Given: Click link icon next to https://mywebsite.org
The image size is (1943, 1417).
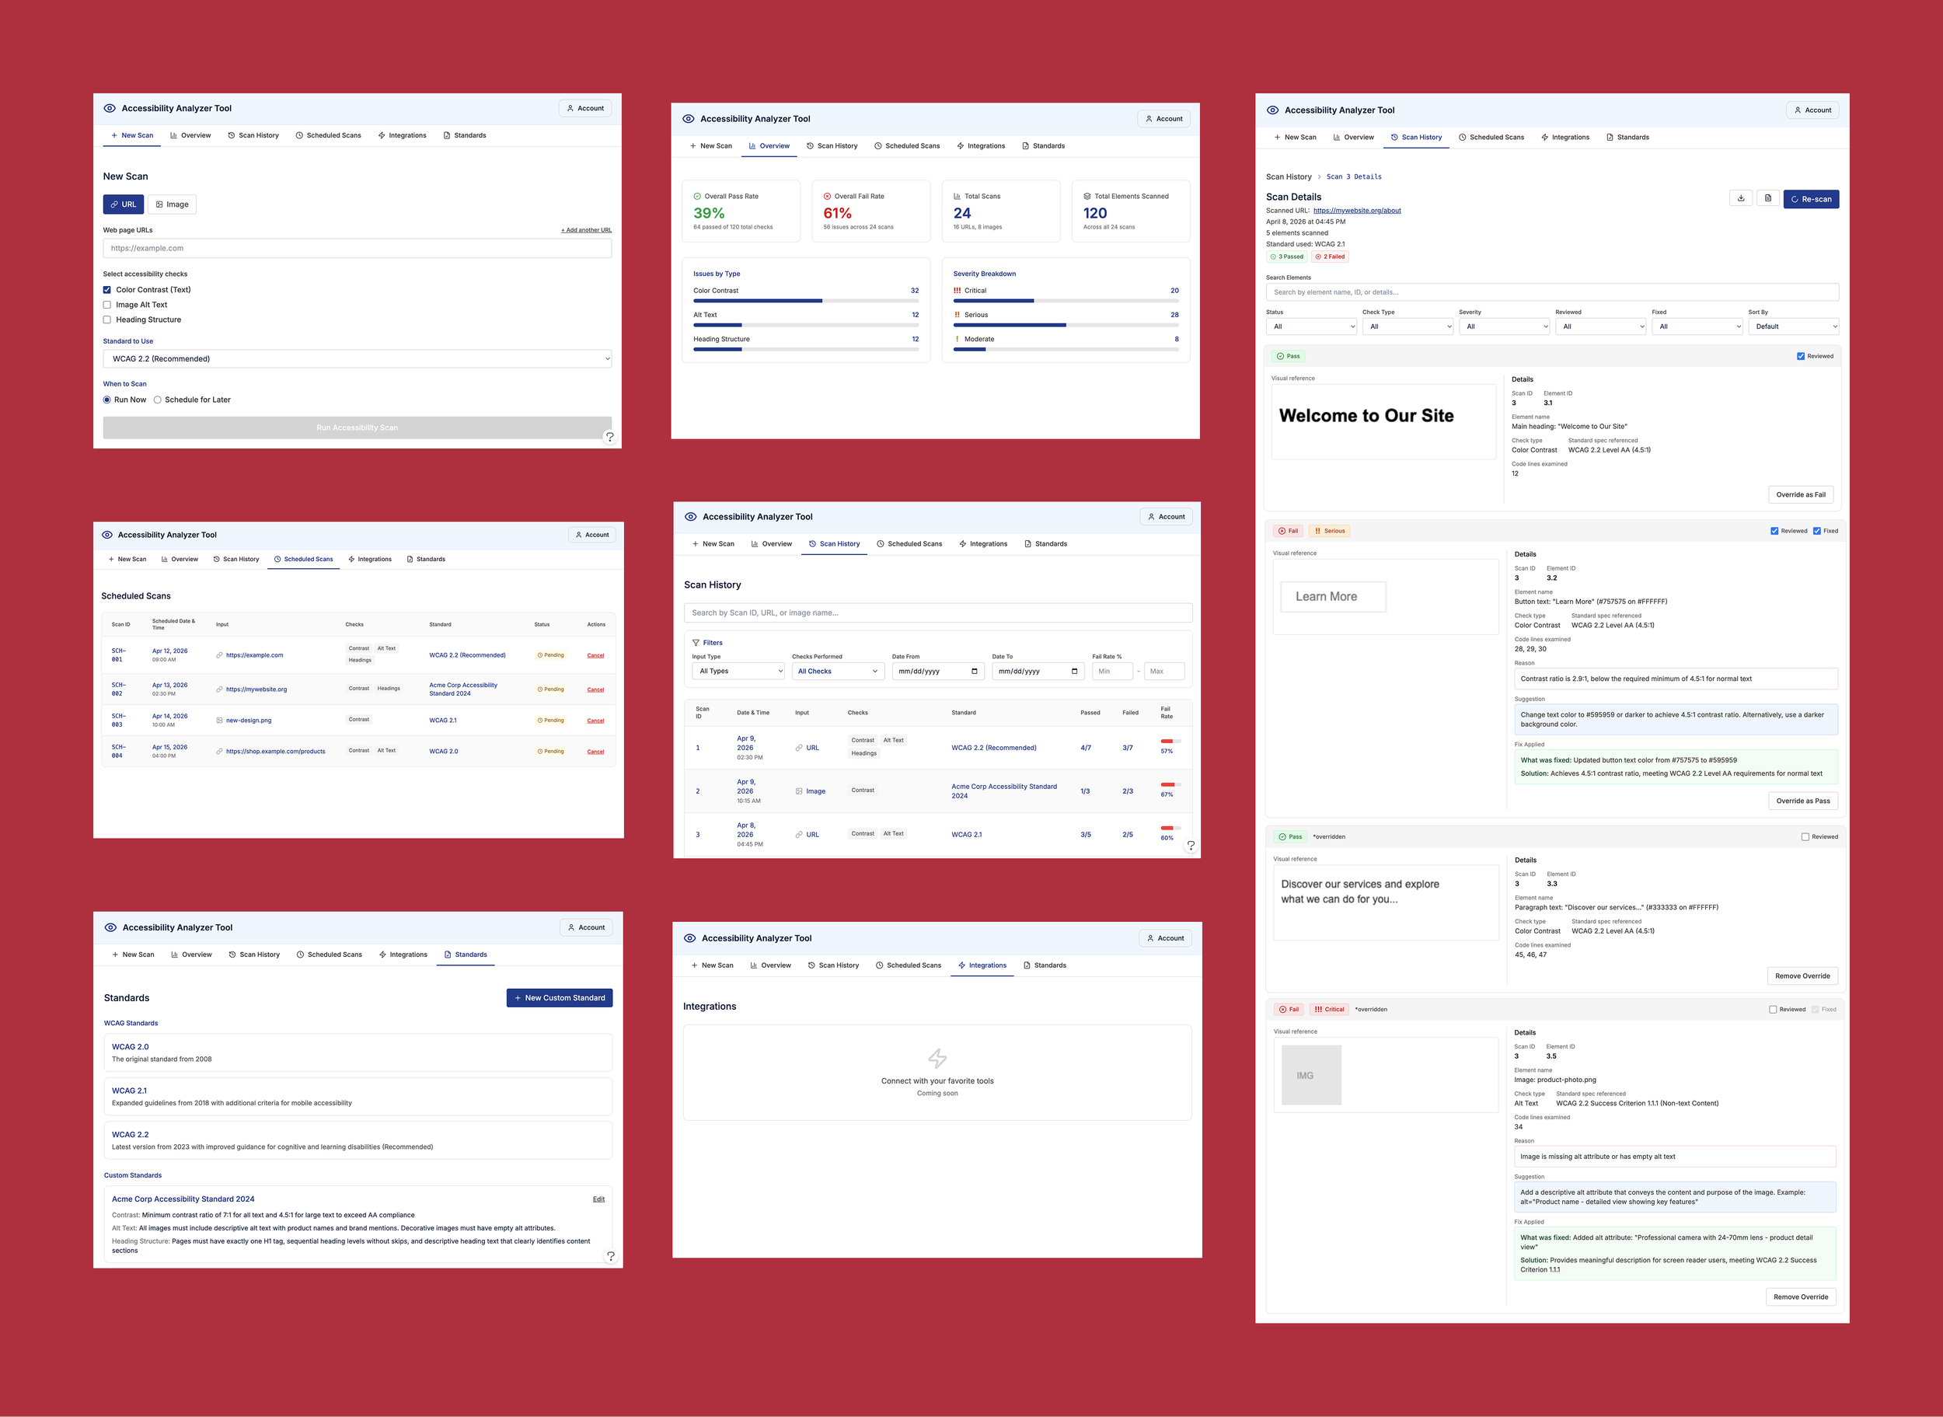Looking at the screenshot, I should [x=219, y=689].
